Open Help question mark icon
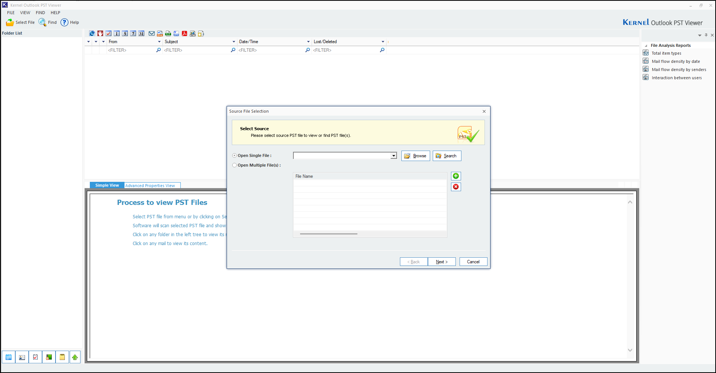 click(x=64, y=22)
